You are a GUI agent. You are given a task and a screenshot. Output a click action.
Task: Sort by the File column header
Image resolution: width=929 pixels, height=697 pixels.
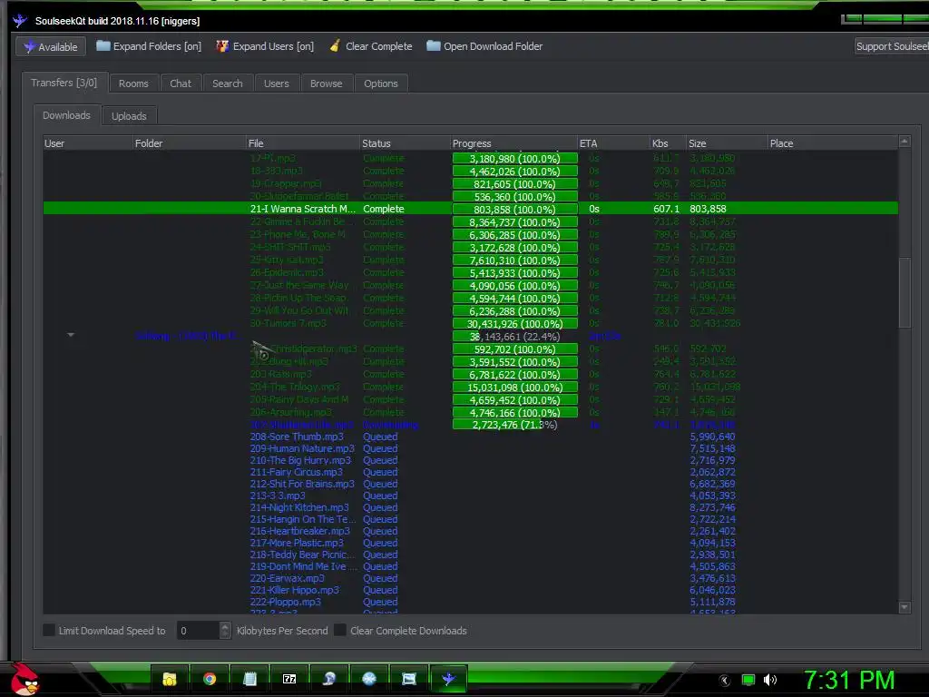click(303, 143)
